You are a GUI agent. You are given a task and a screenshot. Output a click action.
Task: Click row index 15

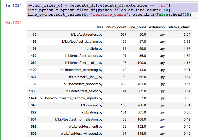[34, 35]
